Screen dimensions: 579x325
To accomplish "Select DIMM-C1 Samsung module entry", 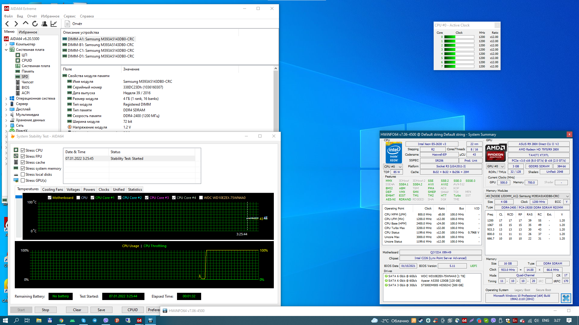I will (101, 51).
